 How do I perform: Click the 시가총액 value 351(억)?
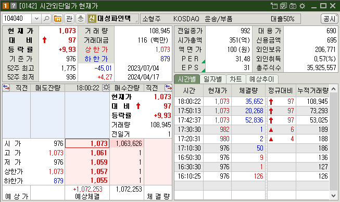(x=240, y=40)
